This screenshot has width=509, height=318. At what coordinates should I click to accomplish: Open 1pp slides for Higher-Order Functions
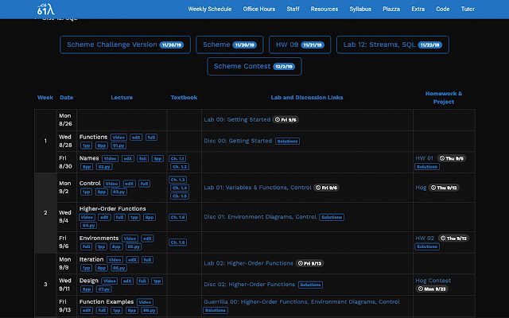tap(134, 217)
